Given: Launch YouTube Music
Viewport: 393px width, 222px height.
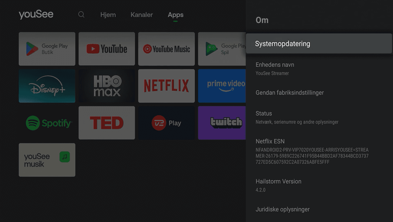Looking at the screenshot, I should coord(166,49).
